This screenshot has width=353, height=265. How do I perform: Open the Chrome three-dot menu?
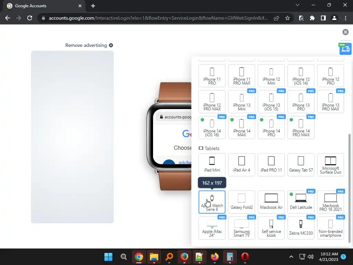click(345, 18)
